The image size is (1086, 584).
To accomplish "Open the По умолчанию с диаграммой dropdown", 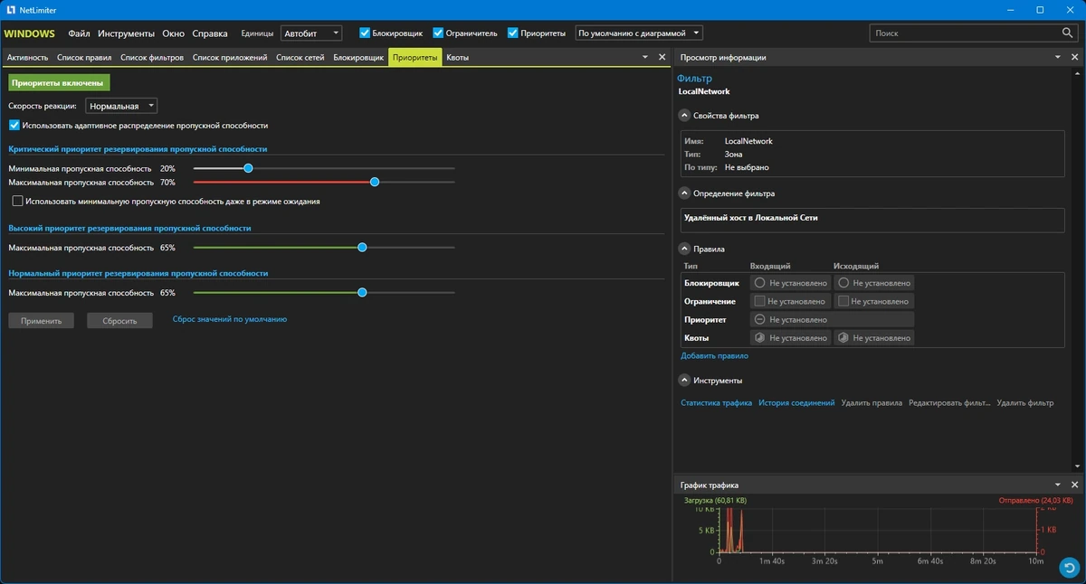I will (x=639, y=33).
